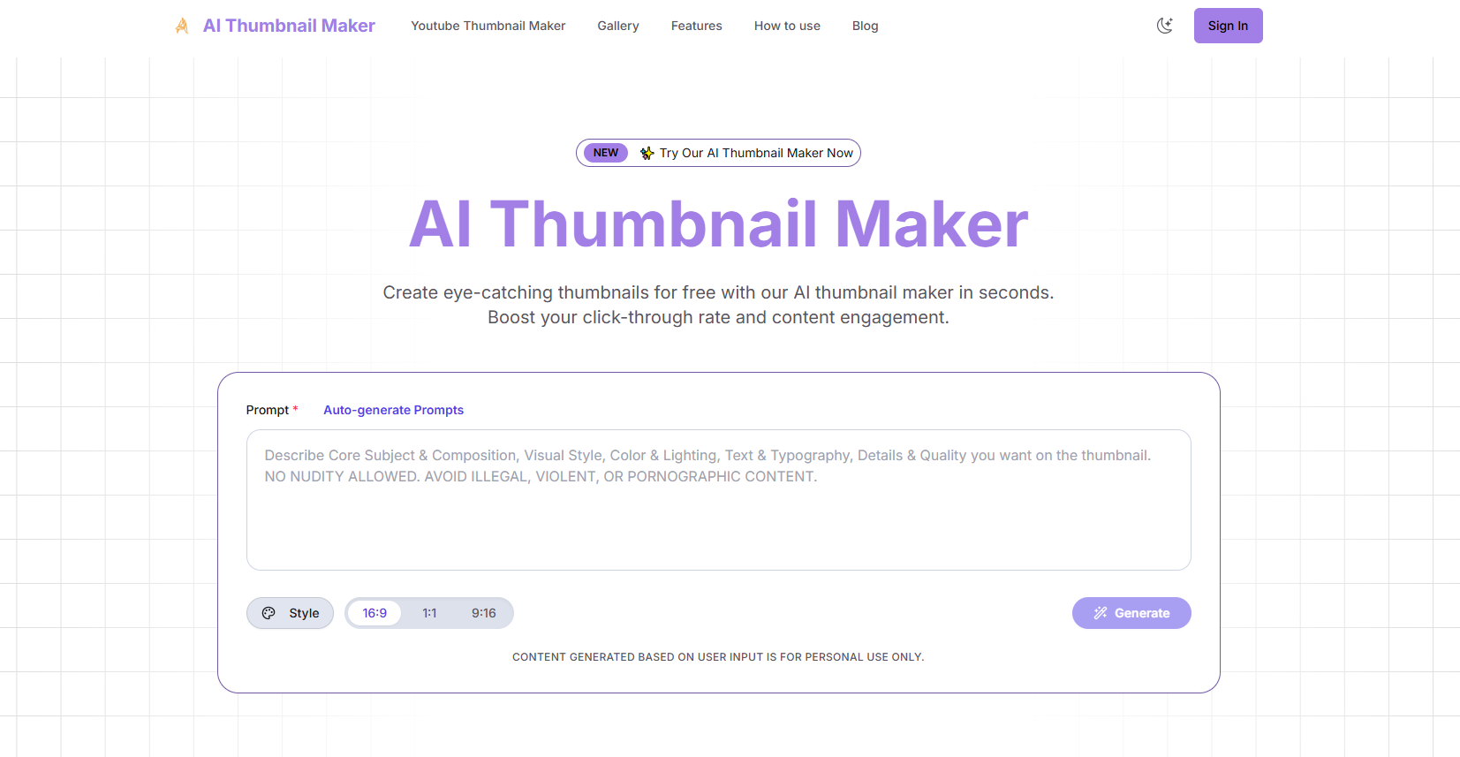Go to the Gallery menu item
The height and width of the screenshot is (757, 1460).
click(617, 26)
